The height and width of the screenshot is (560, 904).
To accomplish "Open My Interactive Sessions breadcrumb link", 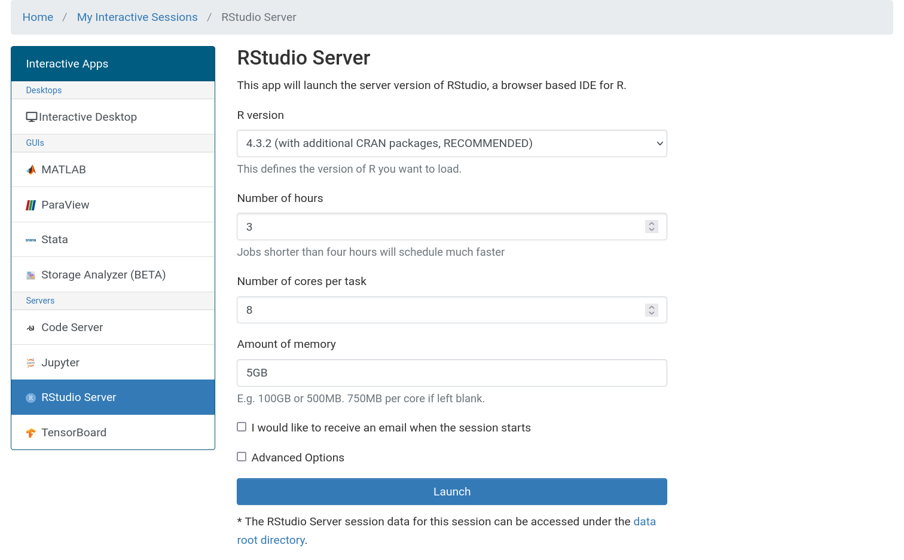I will 138,17.
